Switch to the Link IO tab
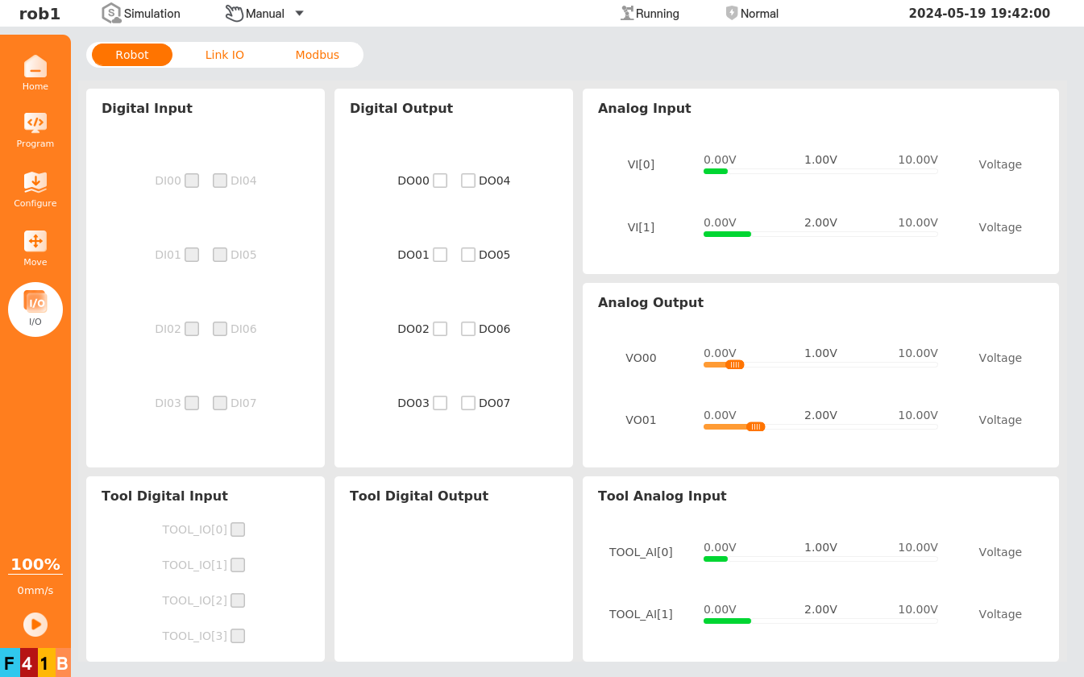Viewport: 1084px width, 677px height. pos(224,55)
